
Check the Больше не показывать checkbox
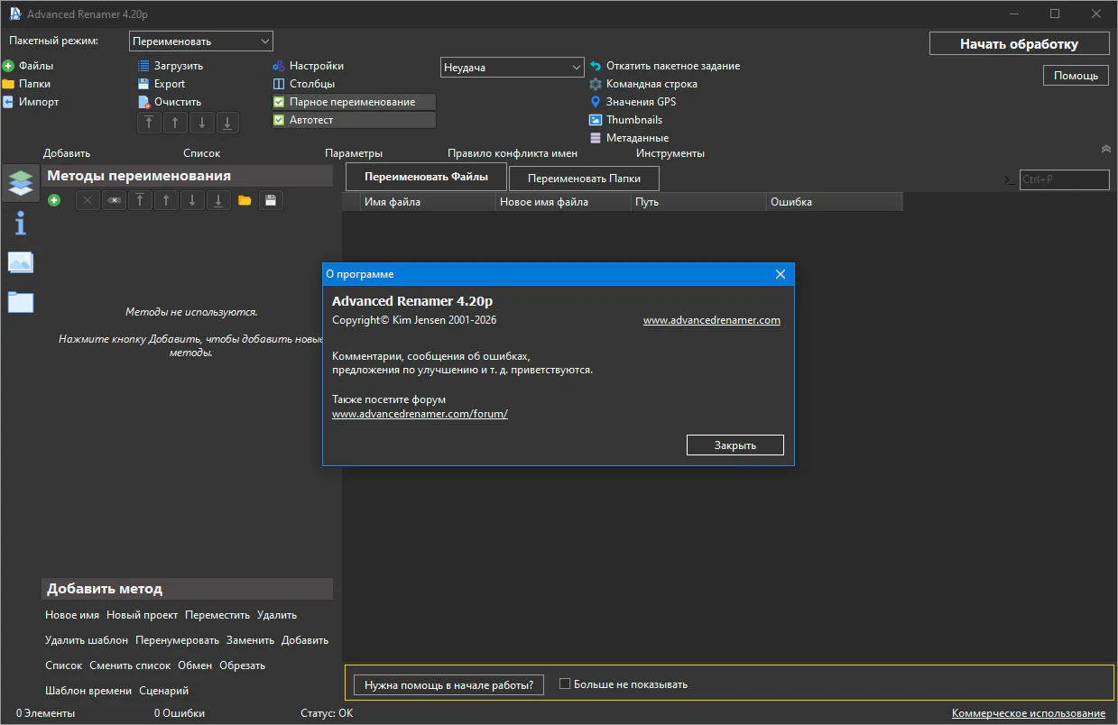tap(565, 684)
